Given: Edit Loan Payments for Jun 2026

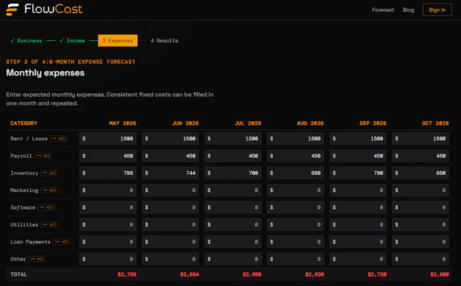Looking at the screenshot, I should click(x=170, y=242).
